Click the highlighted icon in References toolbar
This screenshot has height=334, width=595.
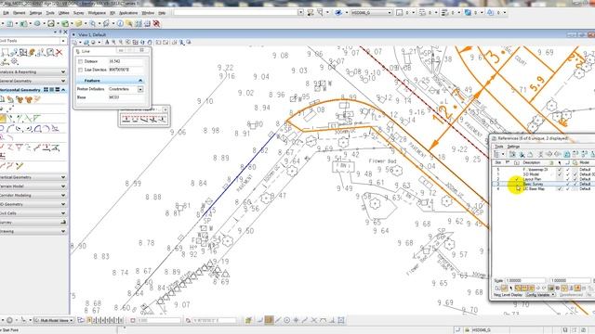click(x=566, y=154)
